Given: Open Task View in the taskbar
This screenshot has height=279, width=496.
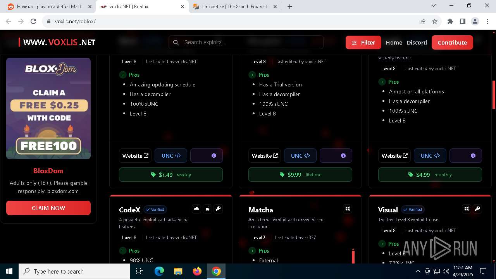Looking at the screenshot, I should tap(139, 271).
